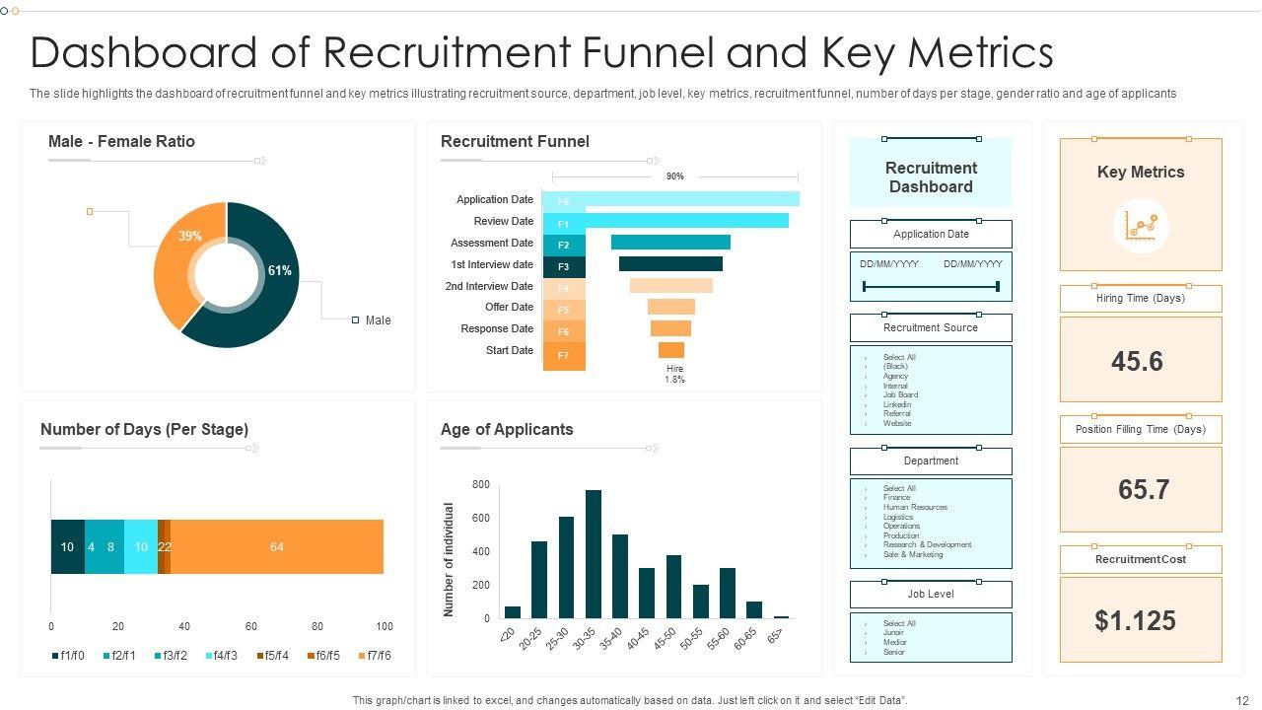Screen dimensions: 1262x710
Task: Click the Male - Female Ratio heading
Action: (x=121, y=141)
